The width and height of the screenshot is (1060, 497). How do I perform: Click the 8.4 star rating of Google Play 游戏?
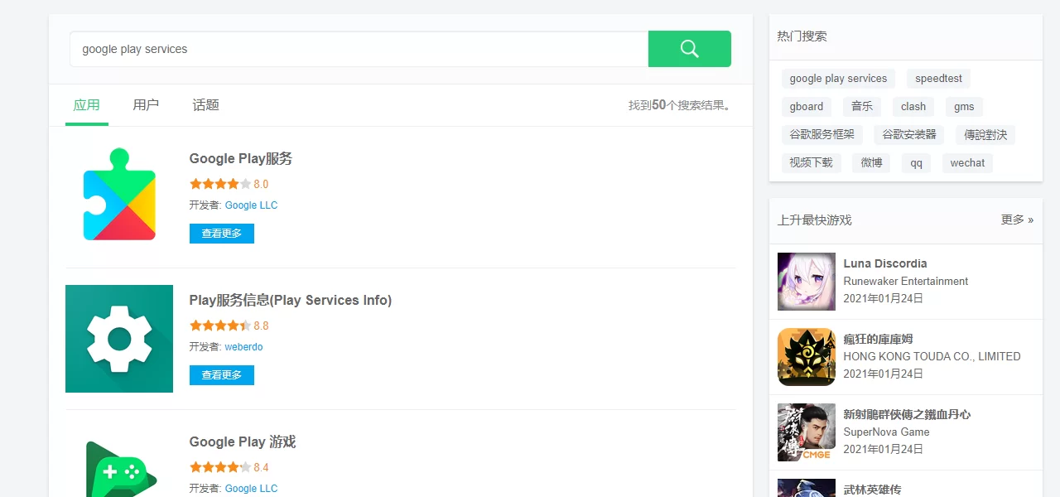point(229,467)
